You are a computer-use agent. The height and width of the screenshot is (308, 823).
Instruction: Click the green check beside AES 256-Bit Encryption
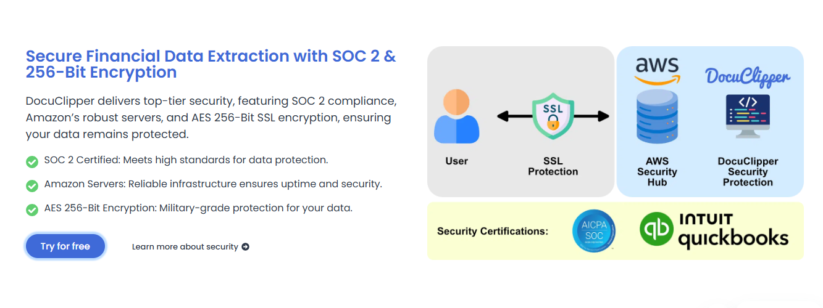pos(32,209)
